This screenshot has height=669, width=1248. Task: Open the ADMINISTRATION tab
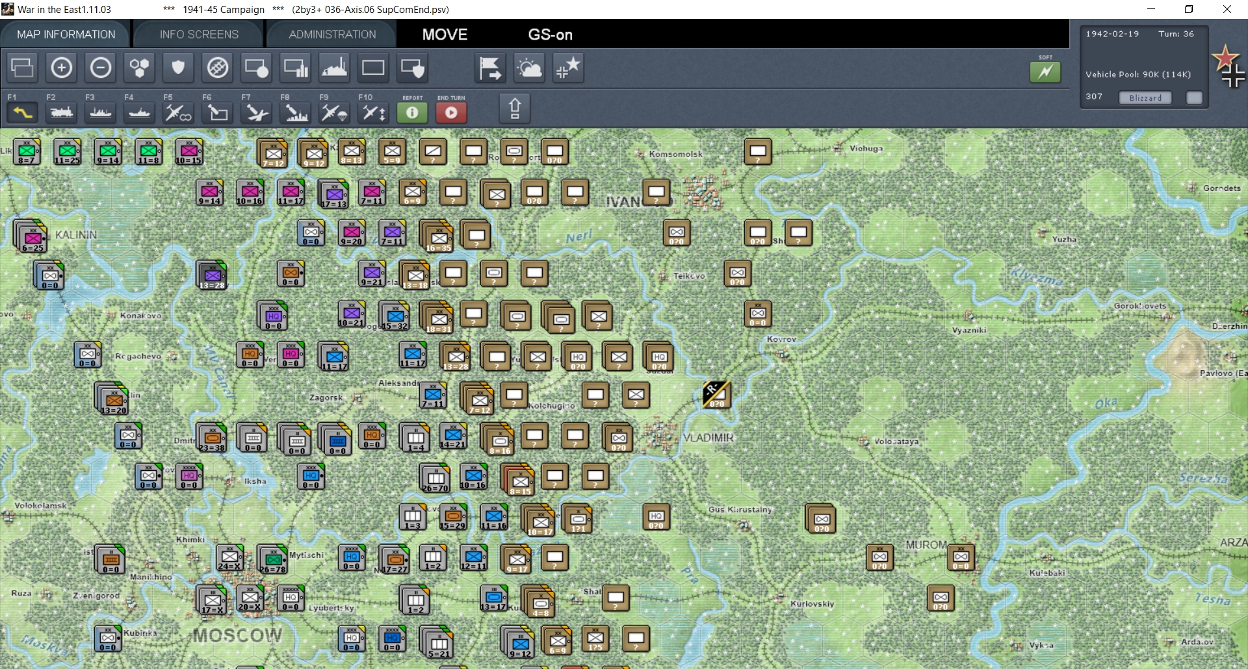coord(332,34)
